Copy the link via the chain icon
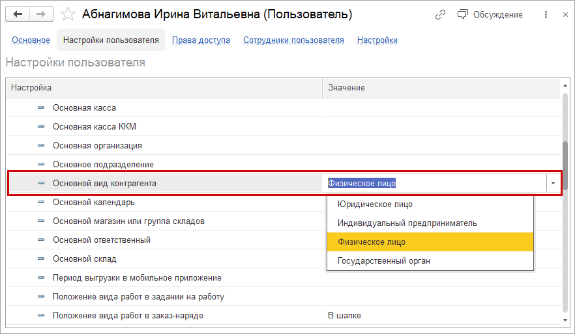This screenshot has width=575, height=334. (x=441, y=14)
